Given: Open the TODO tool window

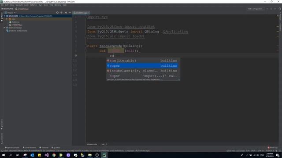Looking at the screenshot, I should 56,147.
